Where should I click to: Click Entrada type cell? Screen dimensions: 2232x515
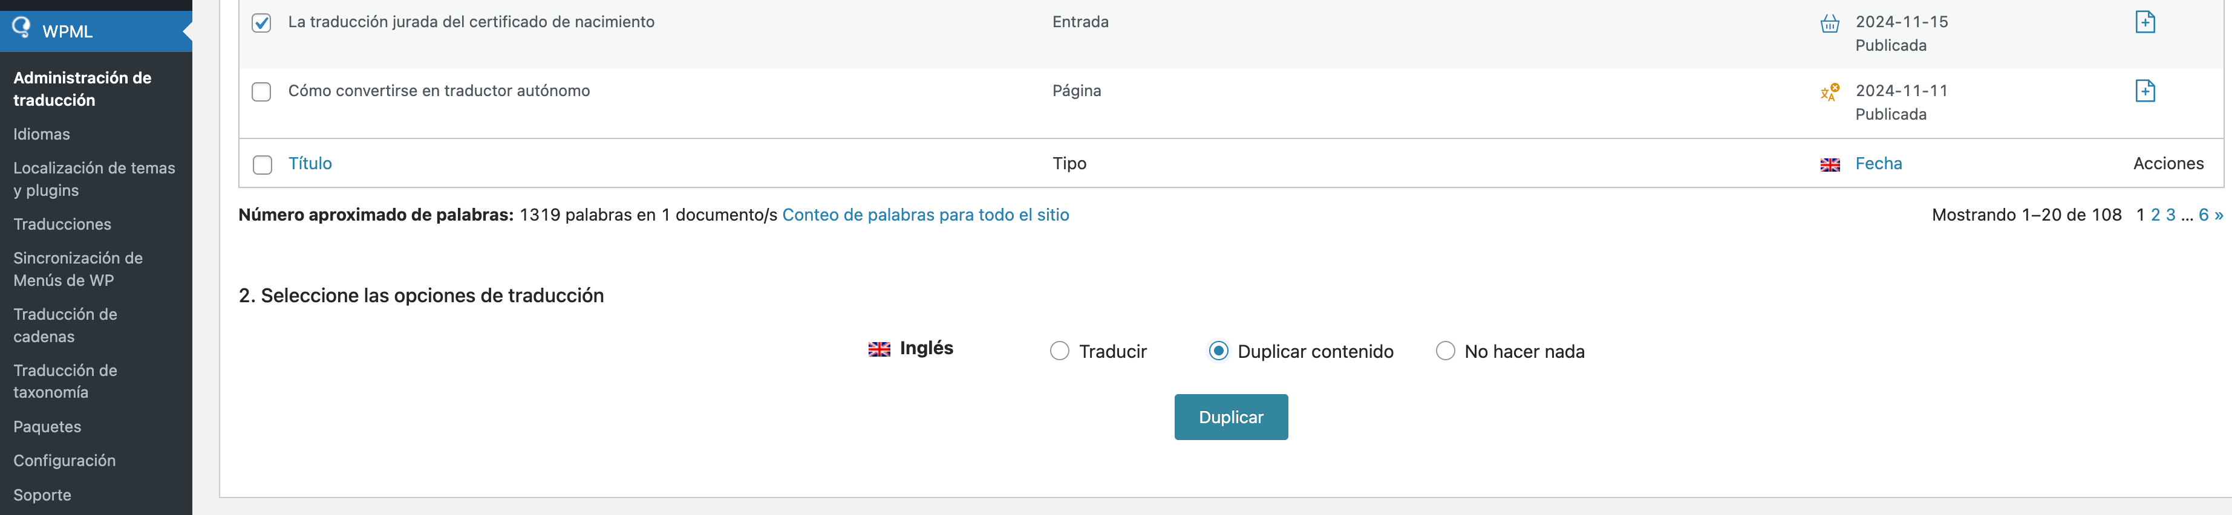point(1080,22)
